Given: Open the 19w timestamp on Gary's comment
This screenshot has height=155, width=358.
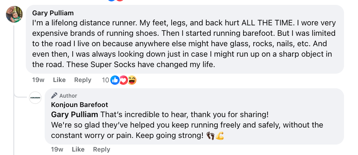Looking at the screenshot, I should [38, 80].
